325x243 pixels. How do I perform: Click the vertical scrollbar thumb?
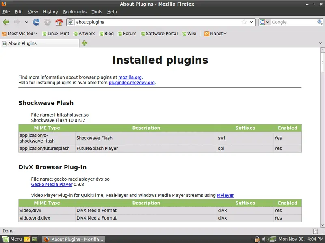322,62
